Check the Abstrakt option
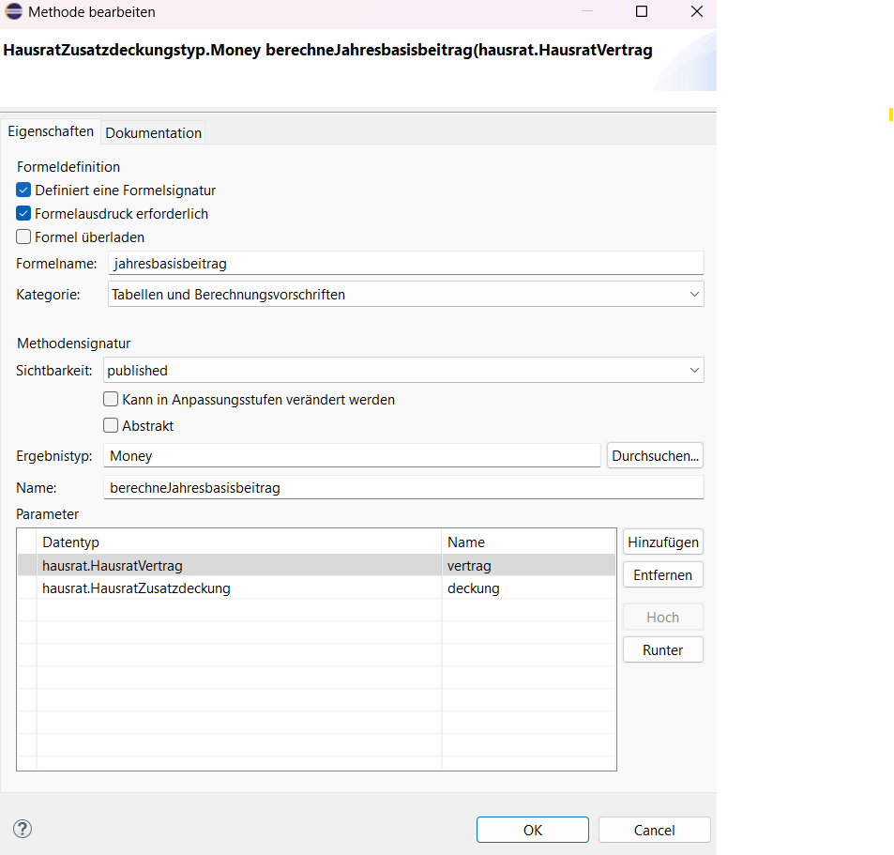This screenshot has width=894, height=855. 110,425
